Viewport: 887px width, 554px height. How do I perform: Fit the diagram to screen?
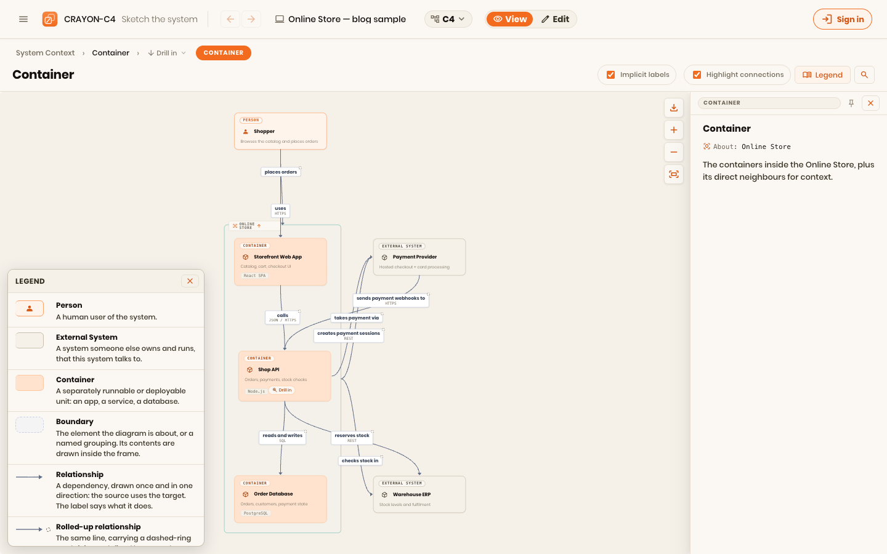(674, 174)
